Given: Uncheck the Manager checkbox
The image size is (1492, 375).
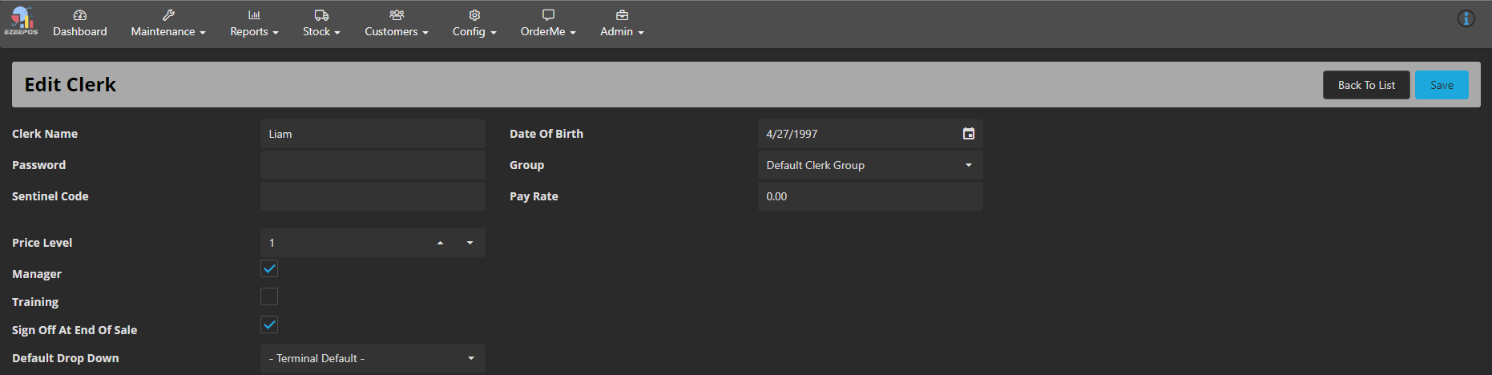Looking at the screenshot, I should click(x=269, y=269).
